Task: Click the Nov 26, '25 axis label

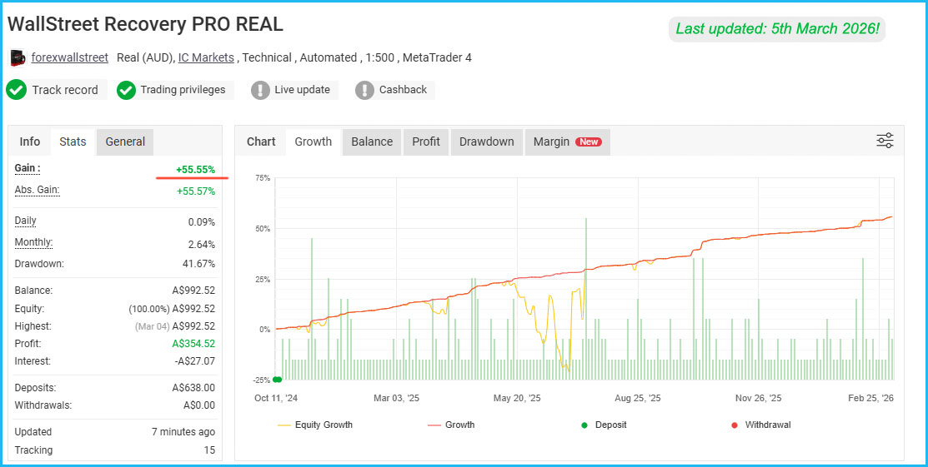Action: click(759, 399)
